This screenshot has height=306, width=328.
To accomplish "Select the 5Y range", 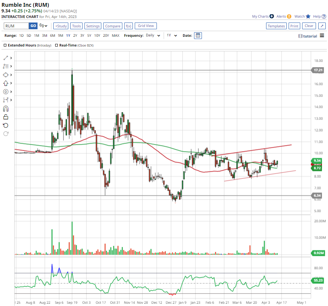I will coord(89,36).
